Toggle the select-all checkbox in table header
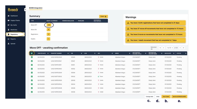This screenshot has width=197, height=109. (x=32, y=53)
